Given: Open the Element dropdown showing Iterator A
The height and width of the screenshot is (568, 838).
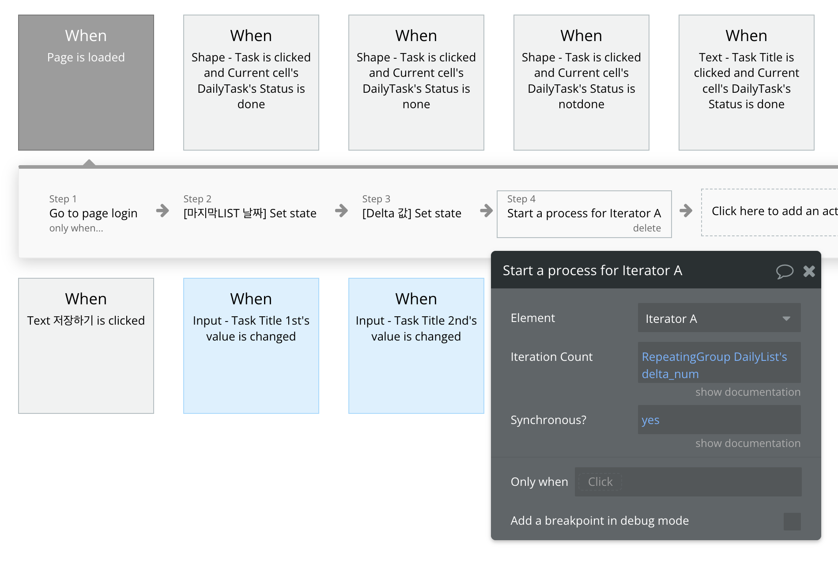Looking at the screenshot, I should [x=719, y=318].
